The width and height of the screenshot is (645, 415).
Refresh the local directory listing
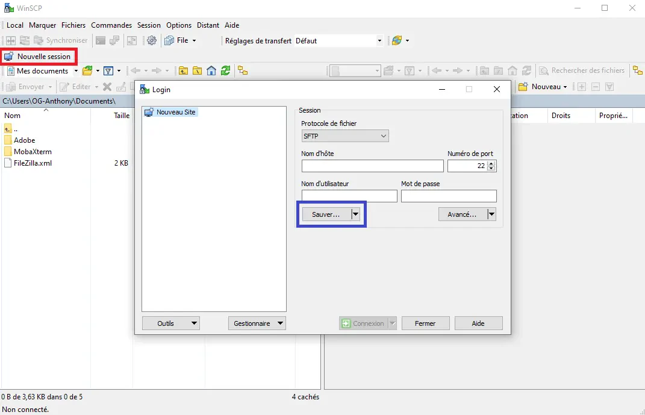(x=225, y=70)
